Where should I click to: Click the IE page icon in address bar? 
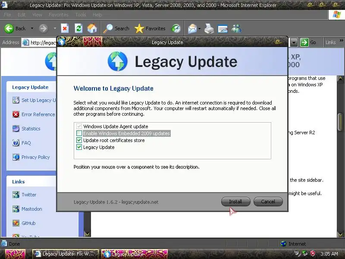[x=26, y=42]
